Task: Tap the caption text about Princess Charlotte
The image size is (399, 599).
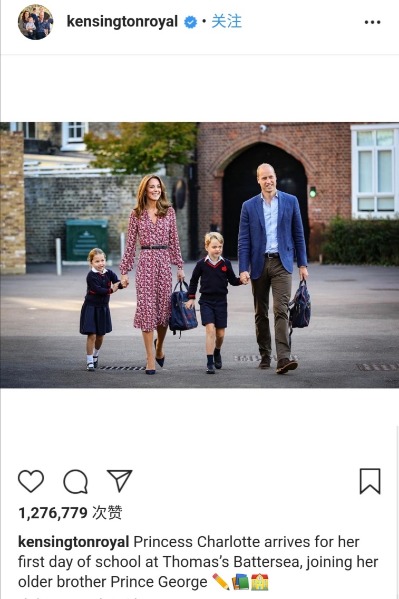Action: pos(198,562)
